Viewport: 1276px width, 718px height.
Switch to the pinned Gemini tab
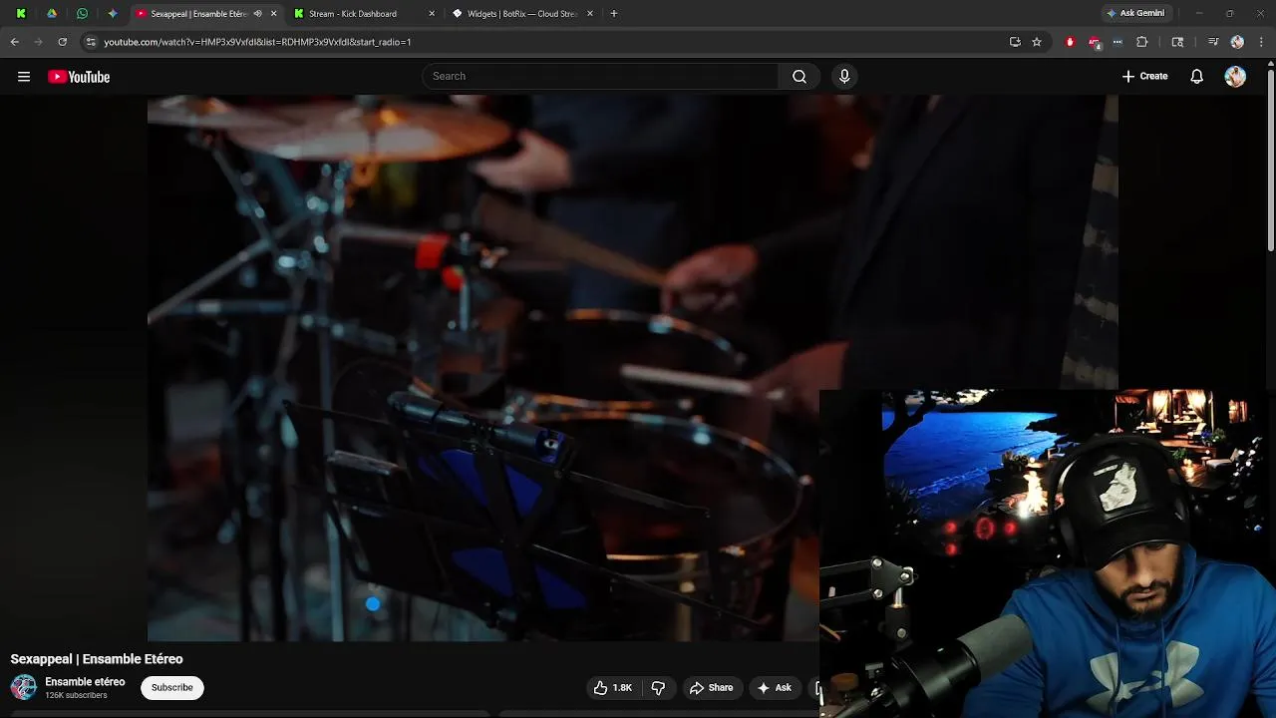click(x=112, y=14)
